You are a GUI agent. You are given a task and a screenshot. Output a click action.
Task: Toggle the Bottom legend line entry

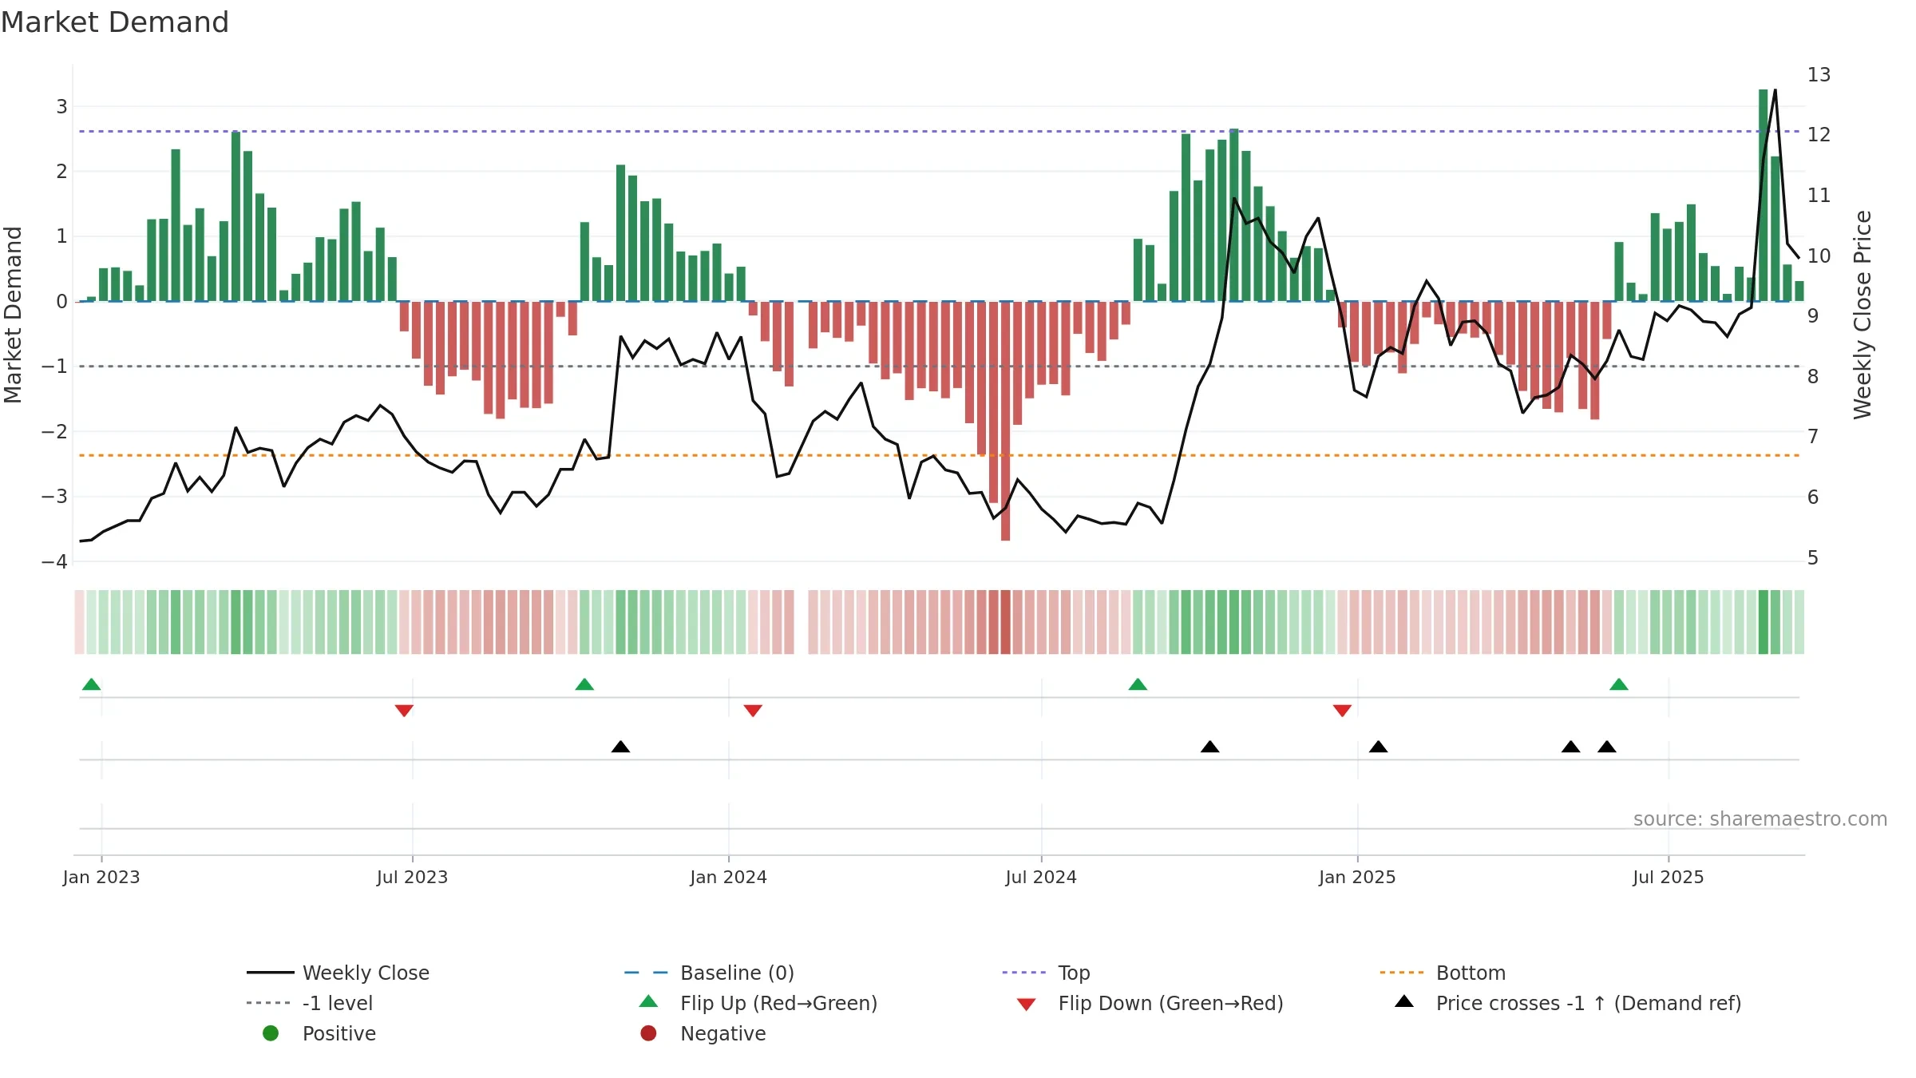pos(1442,973)
